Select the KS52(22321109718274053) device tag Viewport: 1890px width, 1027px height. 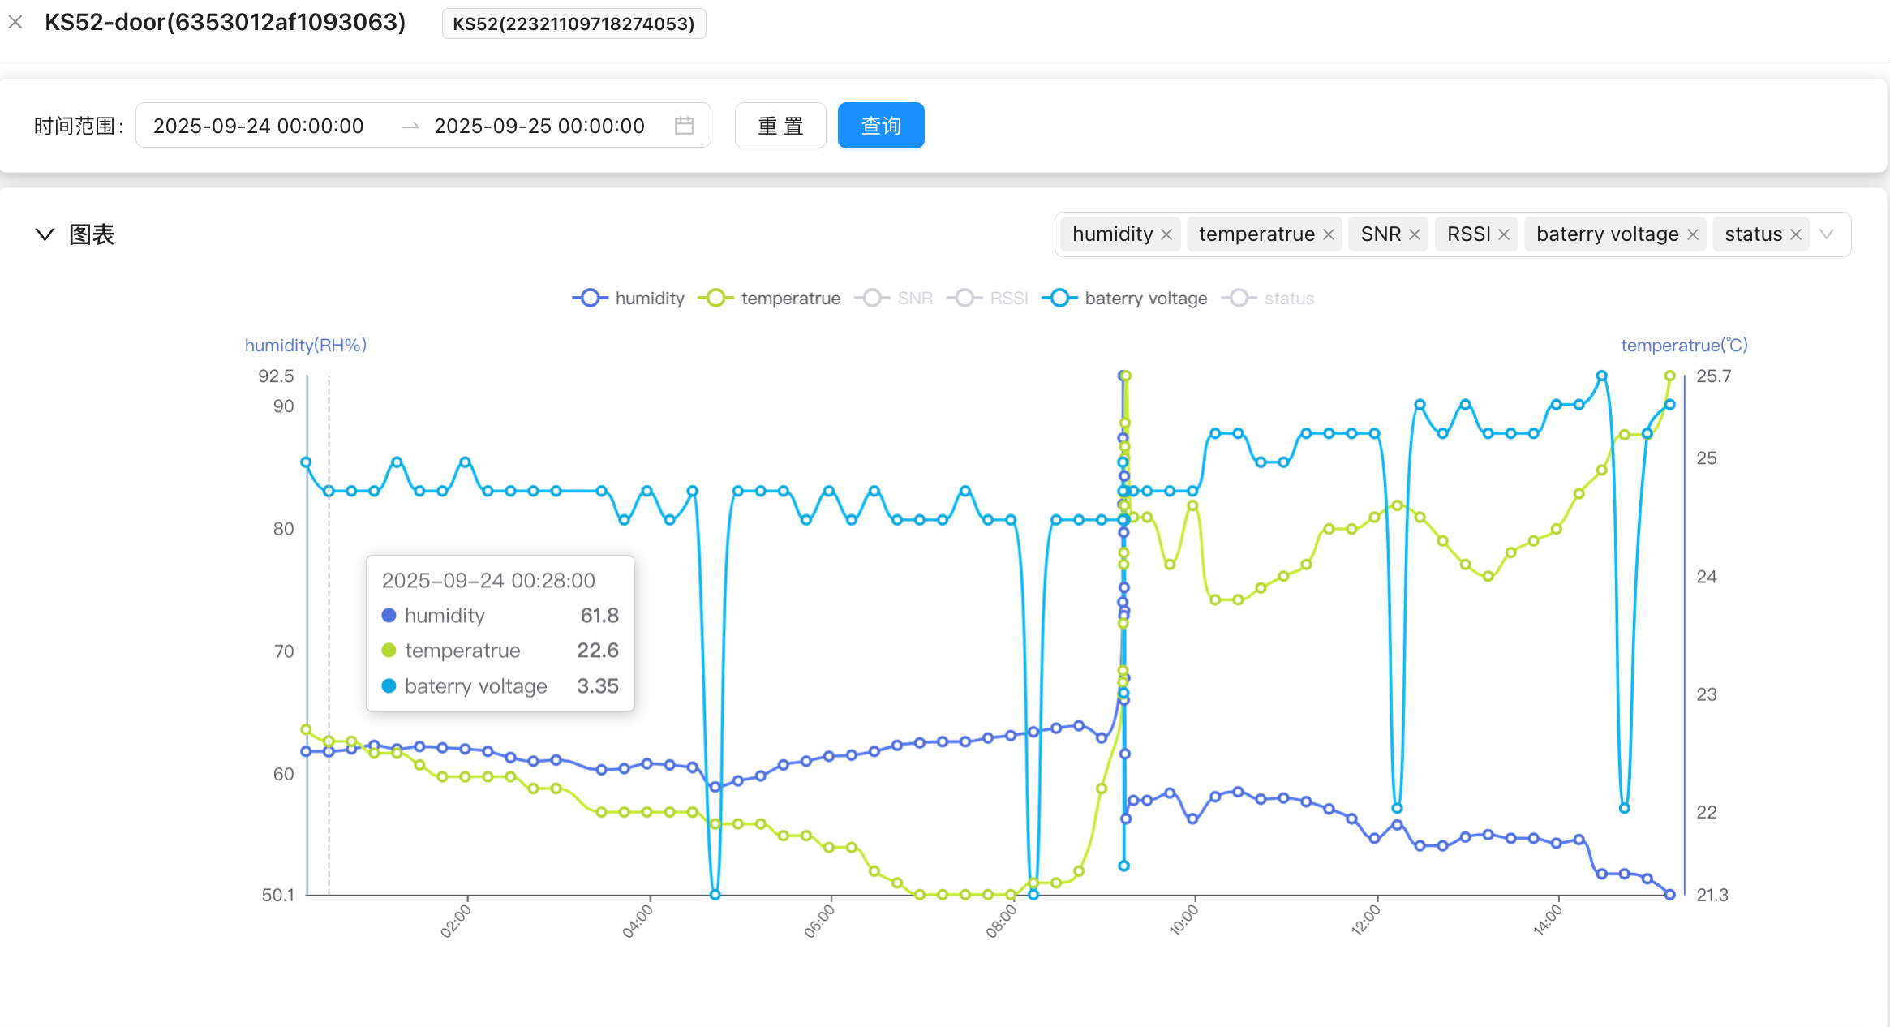tap(573, 24)
